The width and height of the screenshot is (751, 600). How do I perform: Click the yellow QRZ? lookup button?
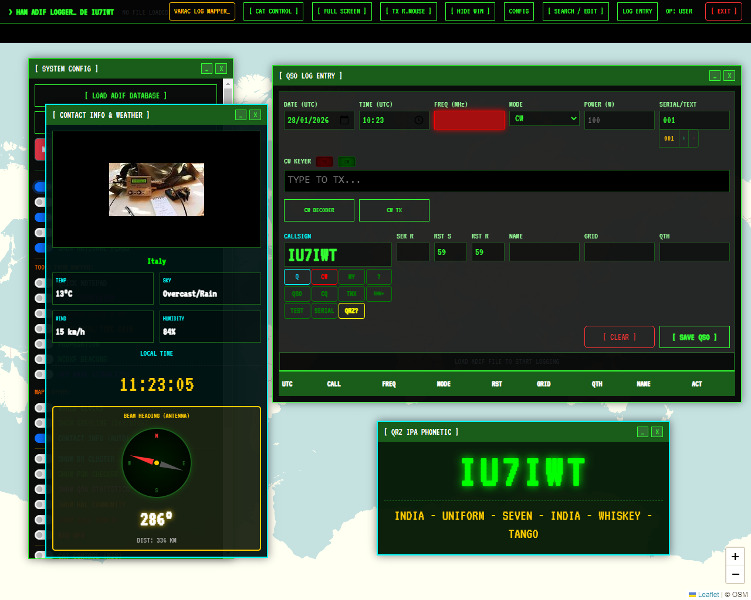pos(351,311)
